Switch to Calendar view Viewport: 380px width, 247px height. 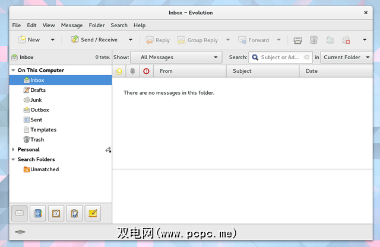[56, 213]
